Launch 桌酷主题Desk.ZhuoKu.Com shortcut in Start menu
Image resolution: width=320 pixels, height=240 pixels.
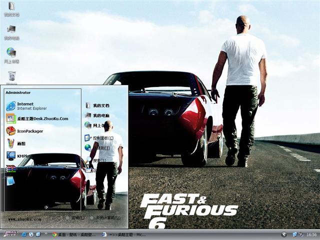pos(37,118)
